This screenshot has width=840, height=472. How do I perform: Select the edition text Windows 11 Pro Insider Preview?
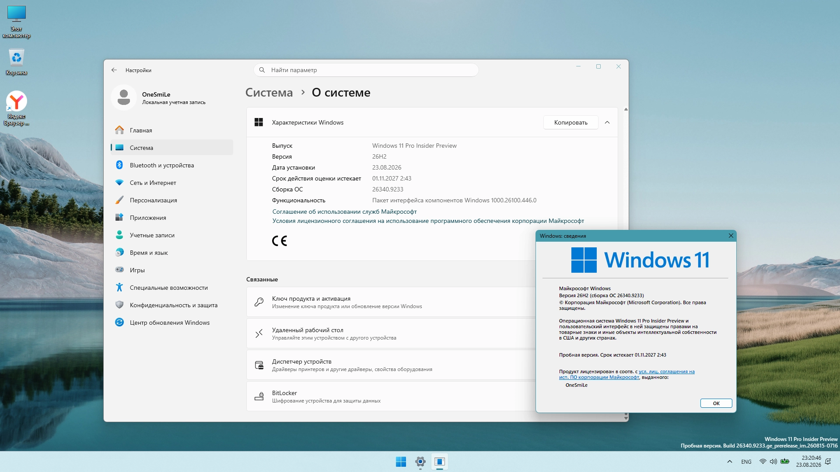tap(414, 146)
